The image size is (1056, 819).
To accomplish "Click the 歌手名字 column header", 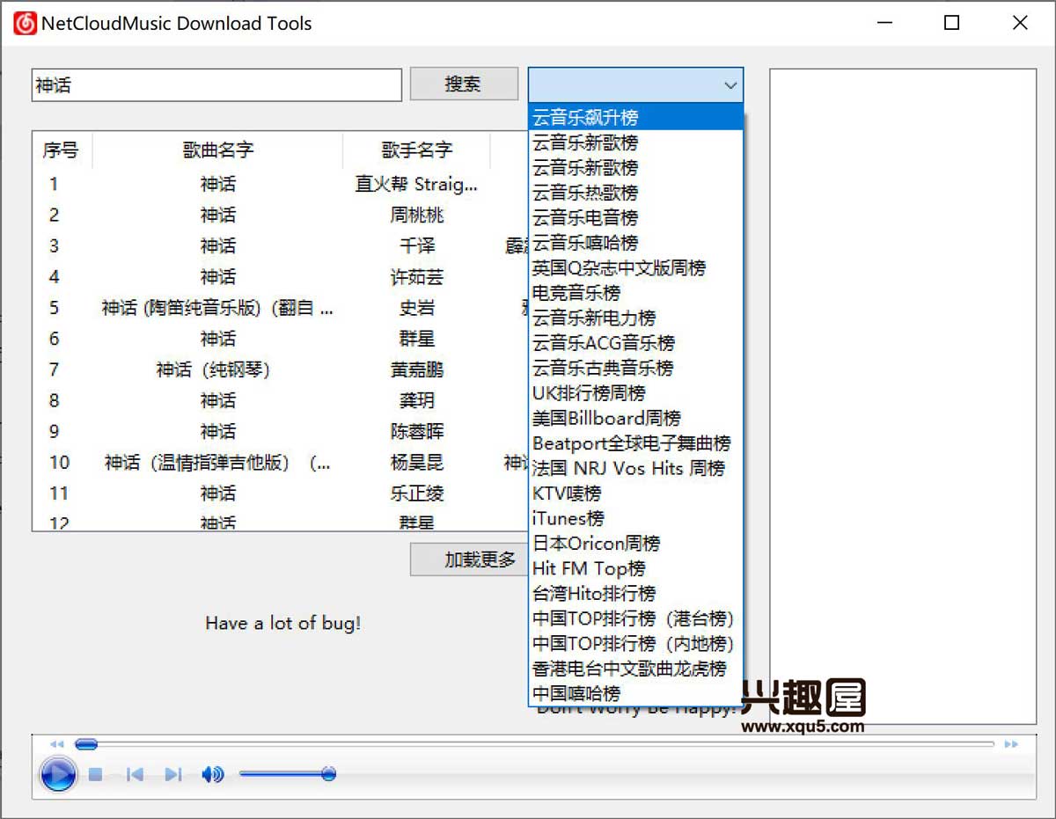I will tap(416, 150).
